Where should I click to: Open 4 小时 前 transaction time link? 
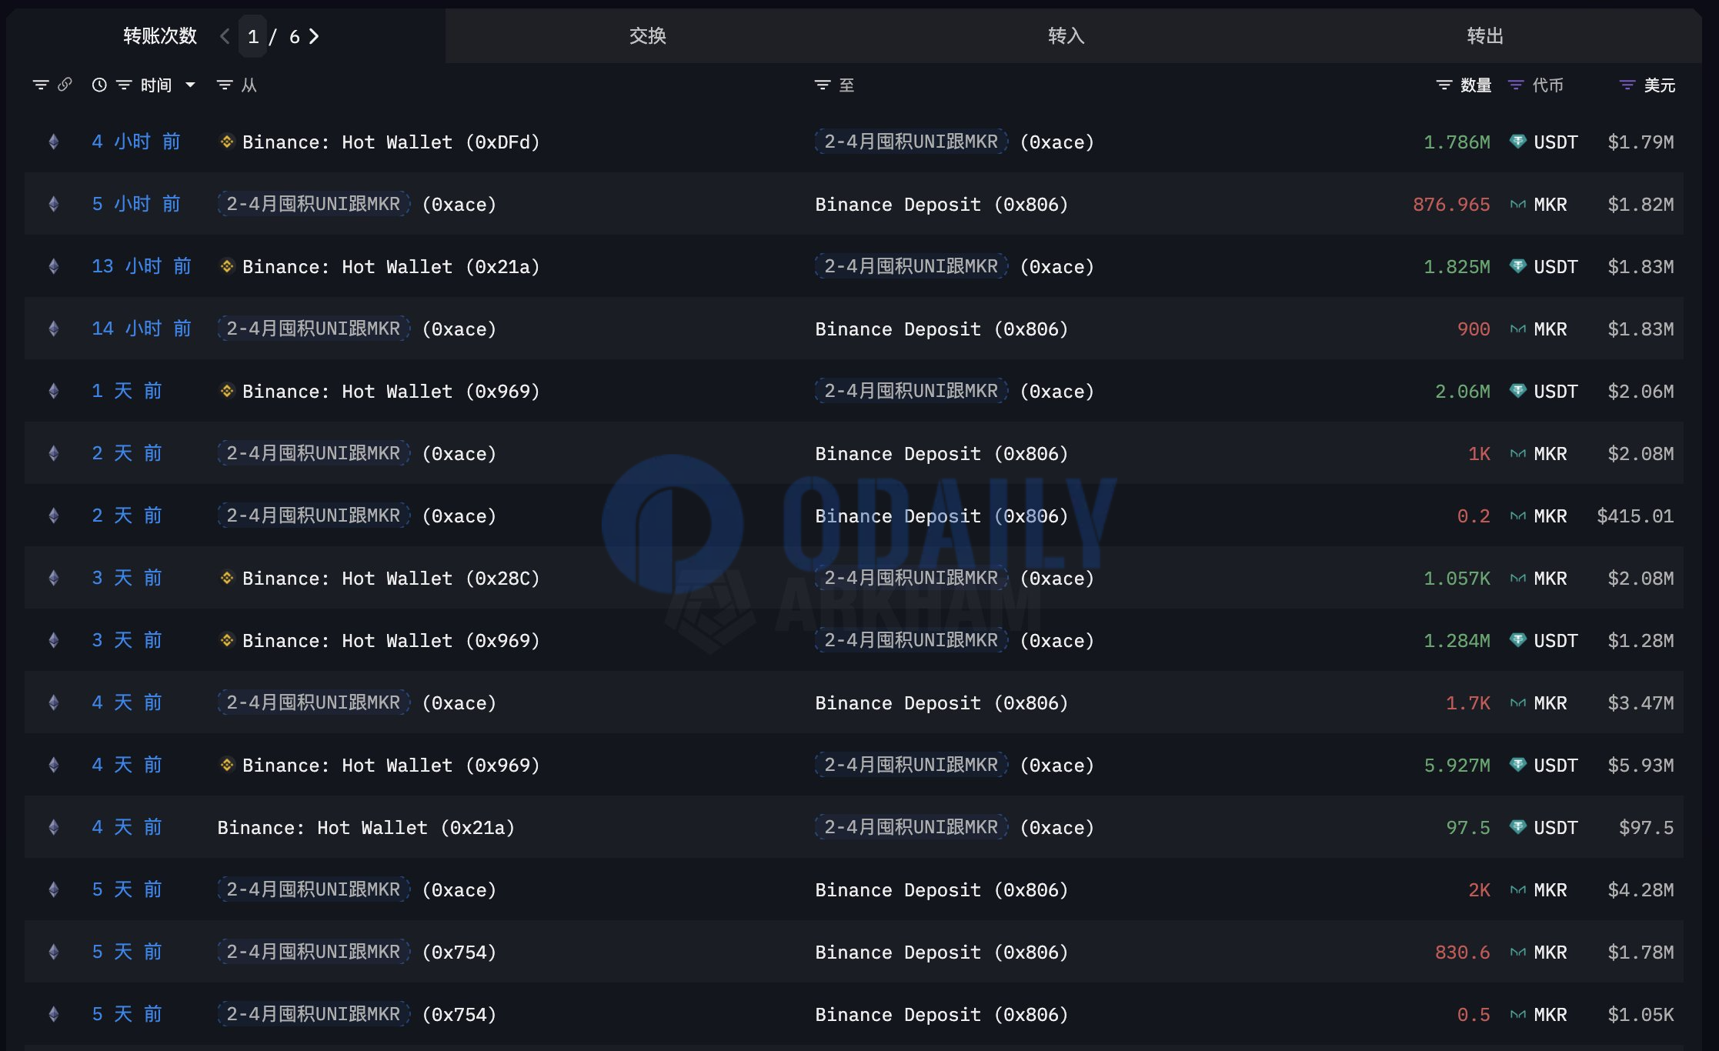click(136, 142)
